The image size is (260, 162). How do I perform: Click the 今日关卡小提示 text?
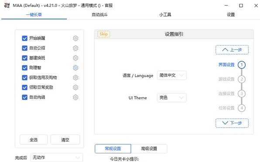coord(124,159)
